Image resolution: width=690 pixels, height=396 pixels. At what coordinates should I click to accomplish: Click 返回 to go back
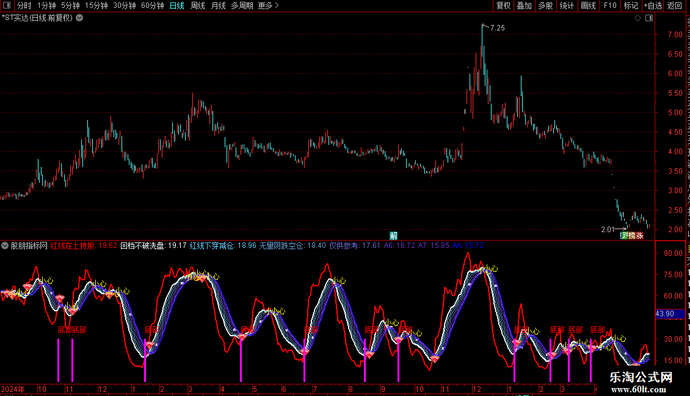pyautogui.click(x=675, y=5)
